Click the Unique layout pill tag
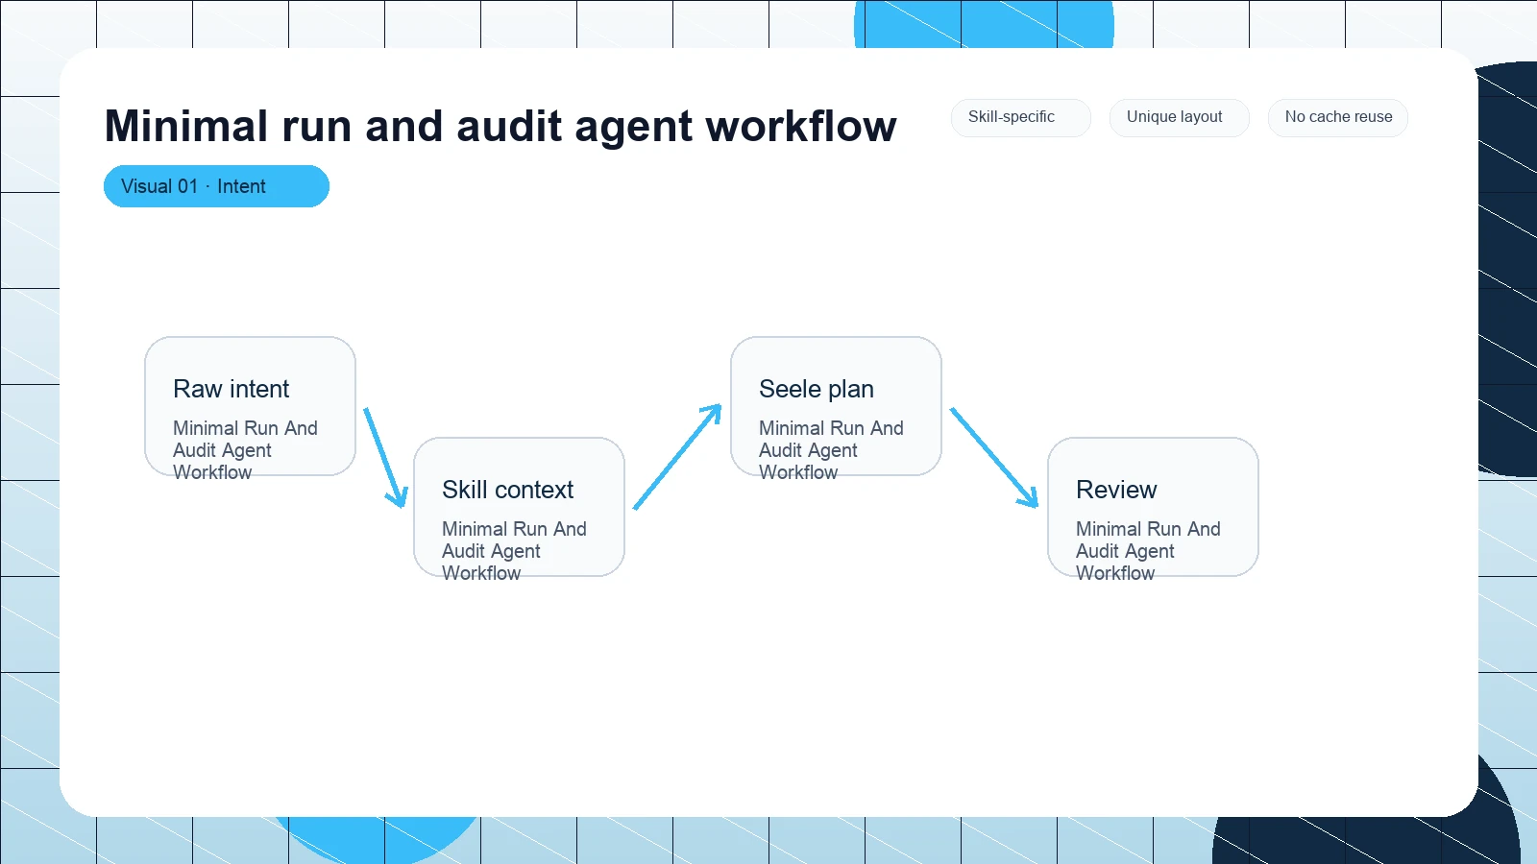1537x864 pixels. [x=1179, y=117]
